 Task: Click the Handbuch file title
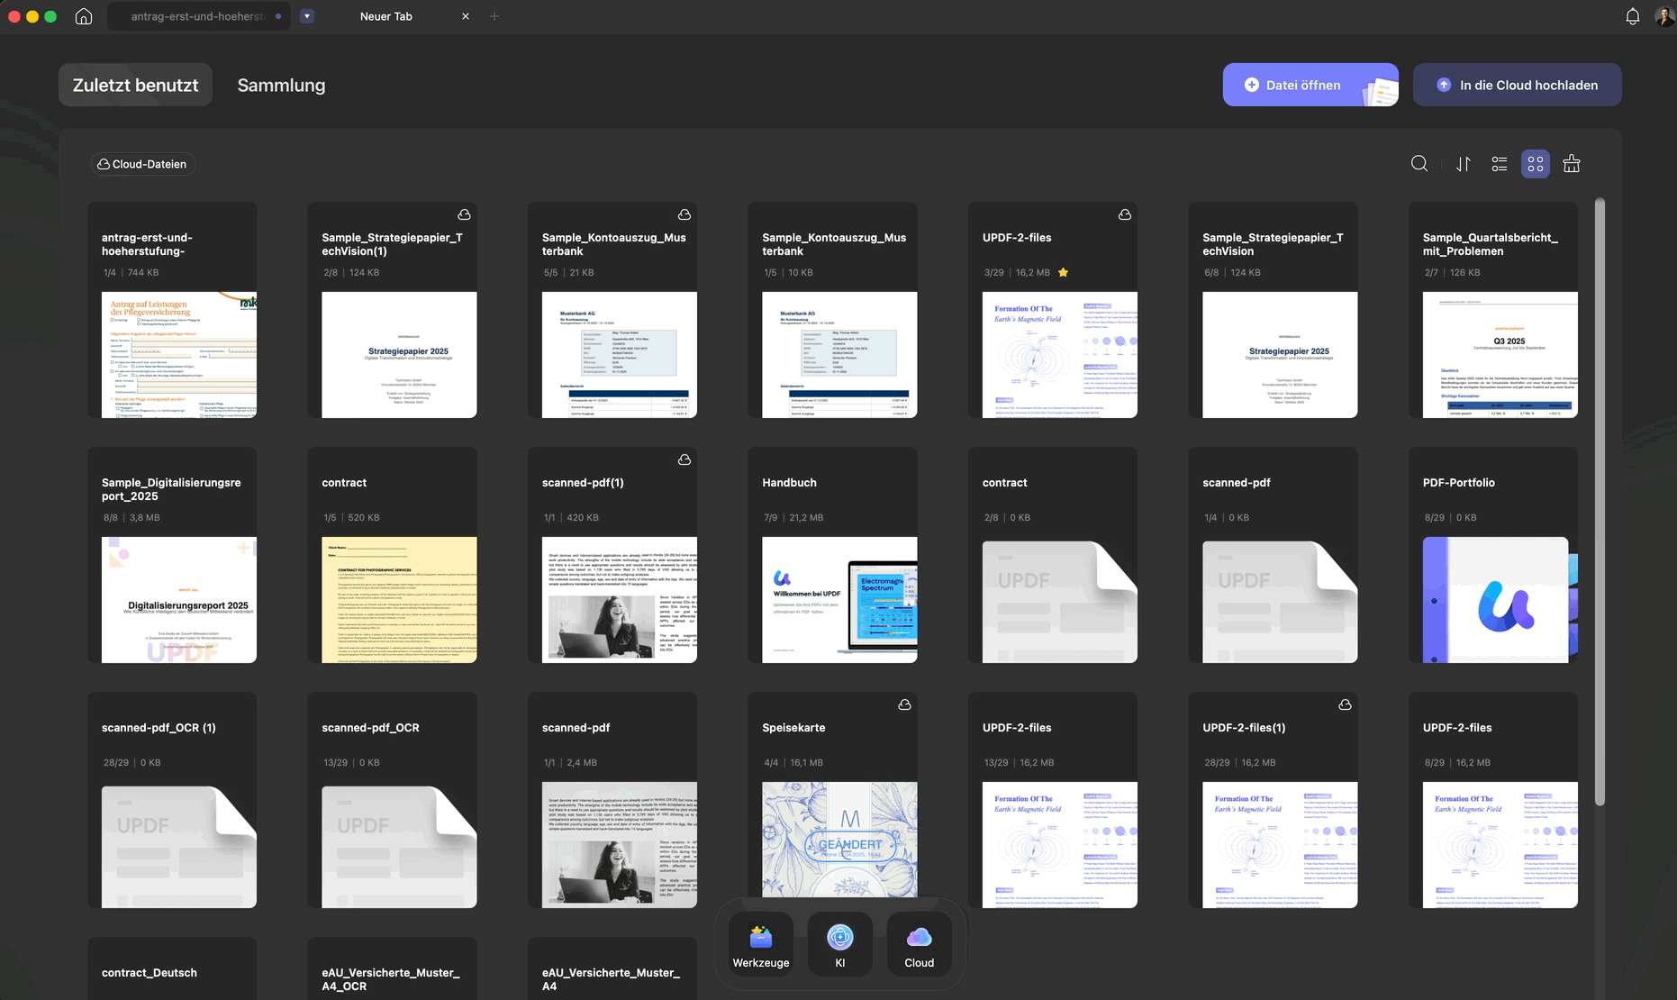(x=790, y=483)
